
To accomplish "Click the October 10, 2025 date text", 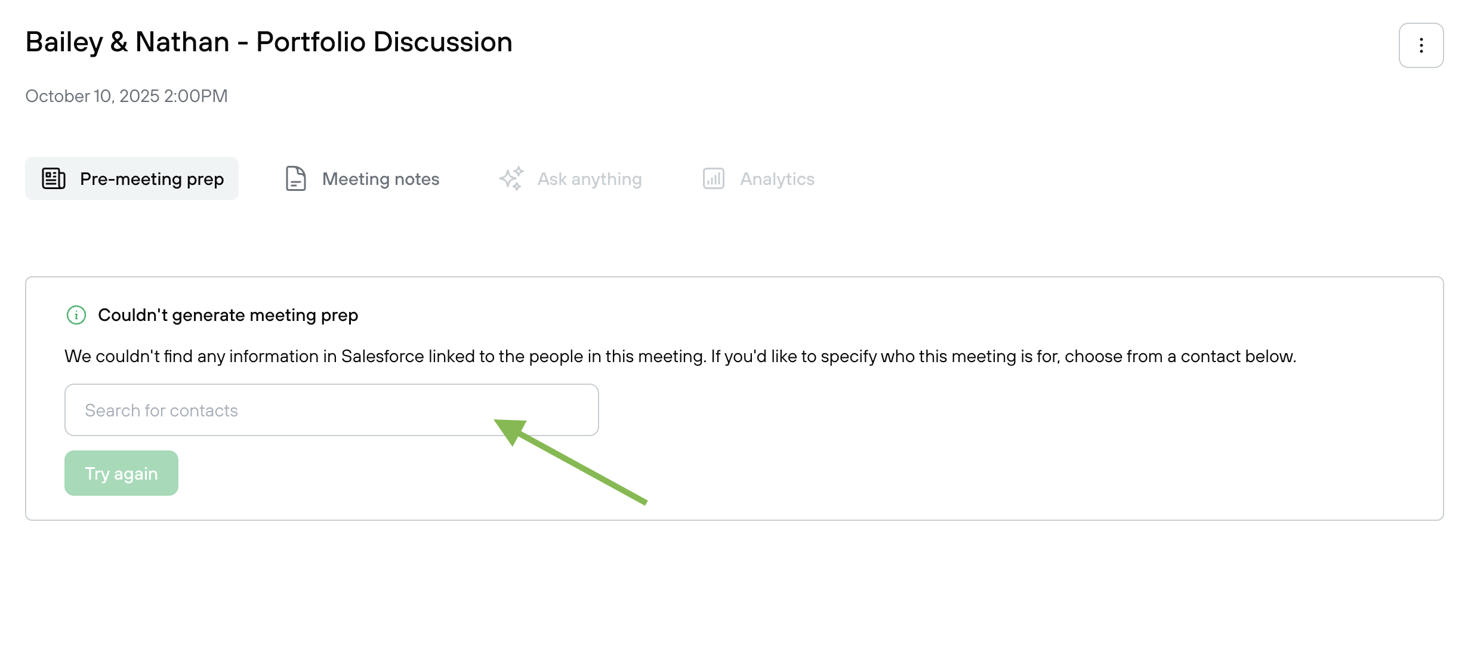I will pos(92,96).
